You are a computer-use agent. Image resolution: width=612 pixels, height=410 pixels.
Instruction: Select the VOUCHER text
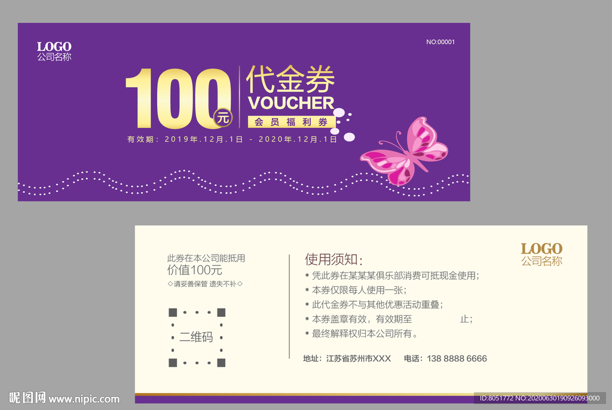(x=291, y=103)
